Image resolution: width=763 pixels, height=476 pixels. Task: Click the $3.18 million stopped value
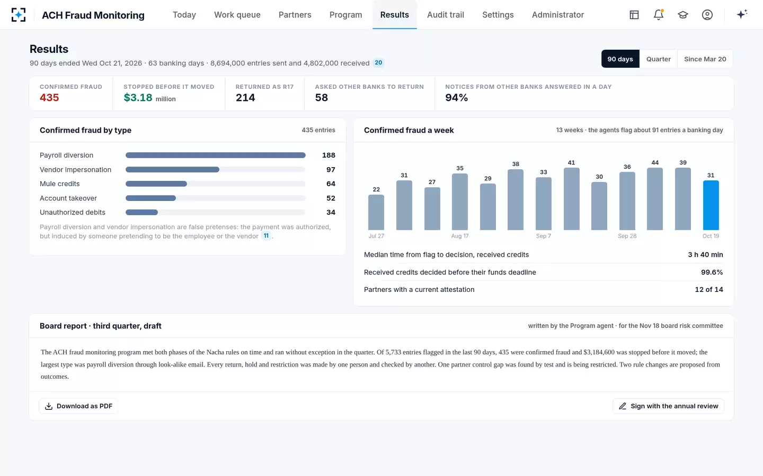click(x=149, y=98)
